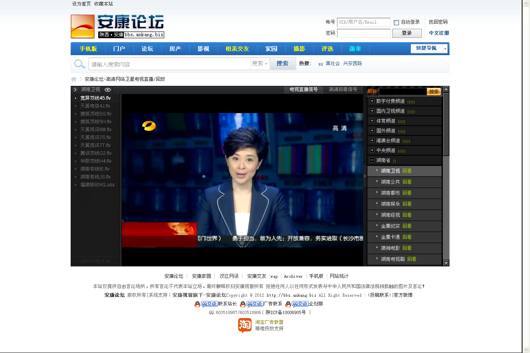
Task: Click the arrow on the video player's right edge
Action: click(365, 176)
